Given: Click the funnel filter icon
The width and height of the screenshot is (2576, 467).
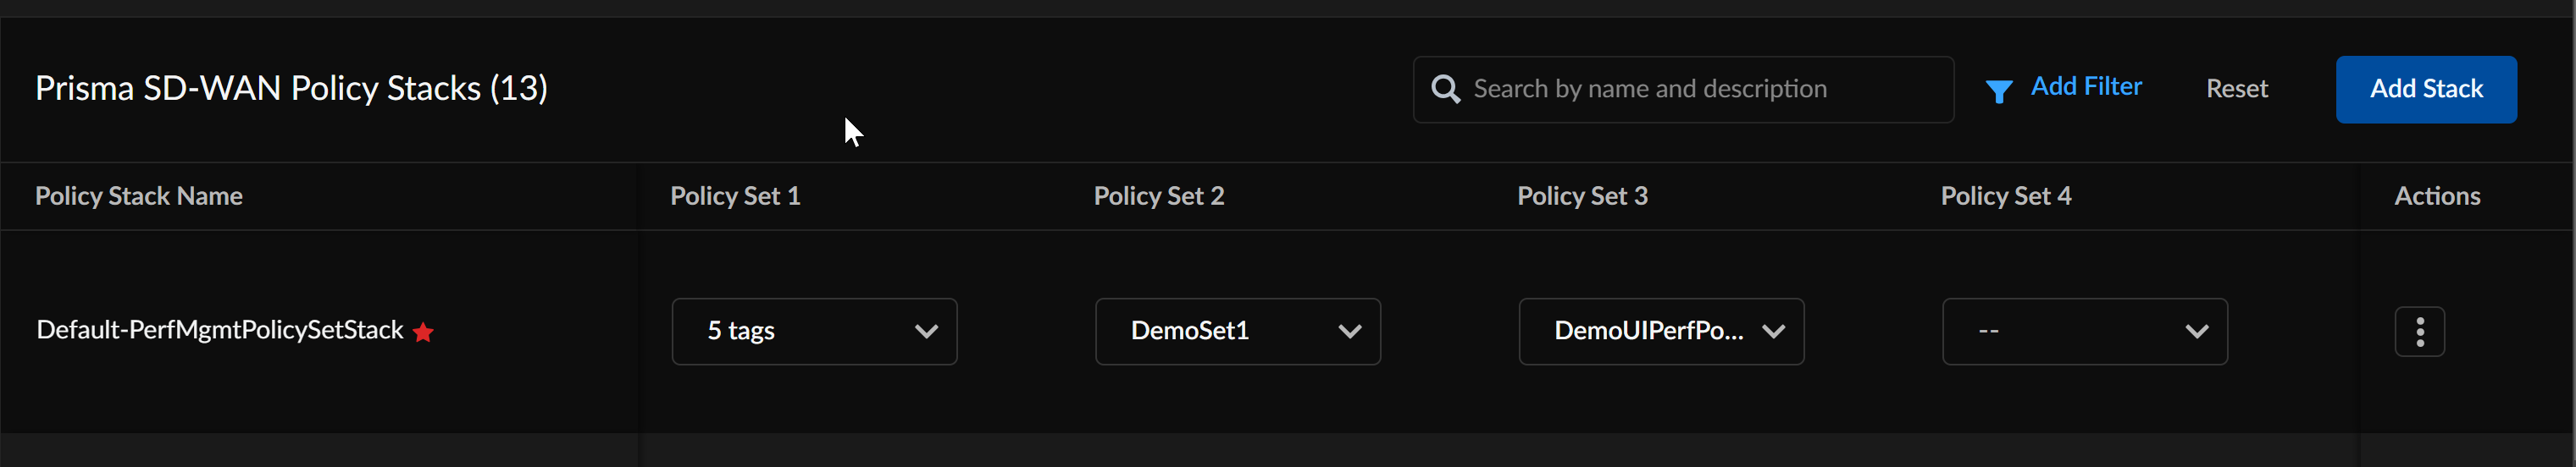Looking at the screenshot, I should tap(1998, 92).
